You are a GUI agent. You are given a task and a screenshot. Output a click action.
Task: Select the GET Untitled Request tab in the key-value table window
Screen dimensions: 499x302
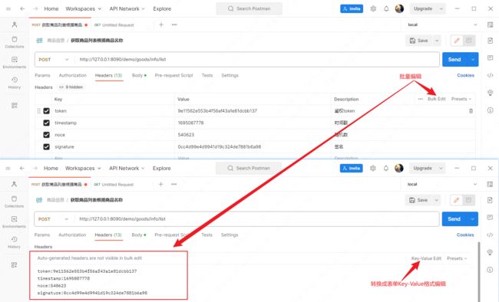click(114, 25)
